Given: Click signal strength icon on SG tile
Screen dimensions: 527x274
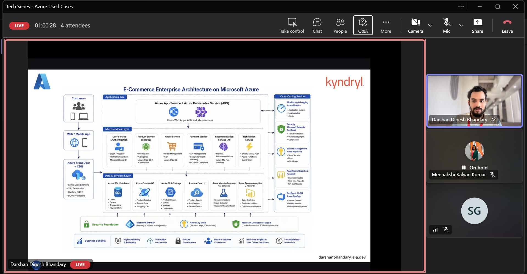Looking at the screenshot, I should 435,230.
